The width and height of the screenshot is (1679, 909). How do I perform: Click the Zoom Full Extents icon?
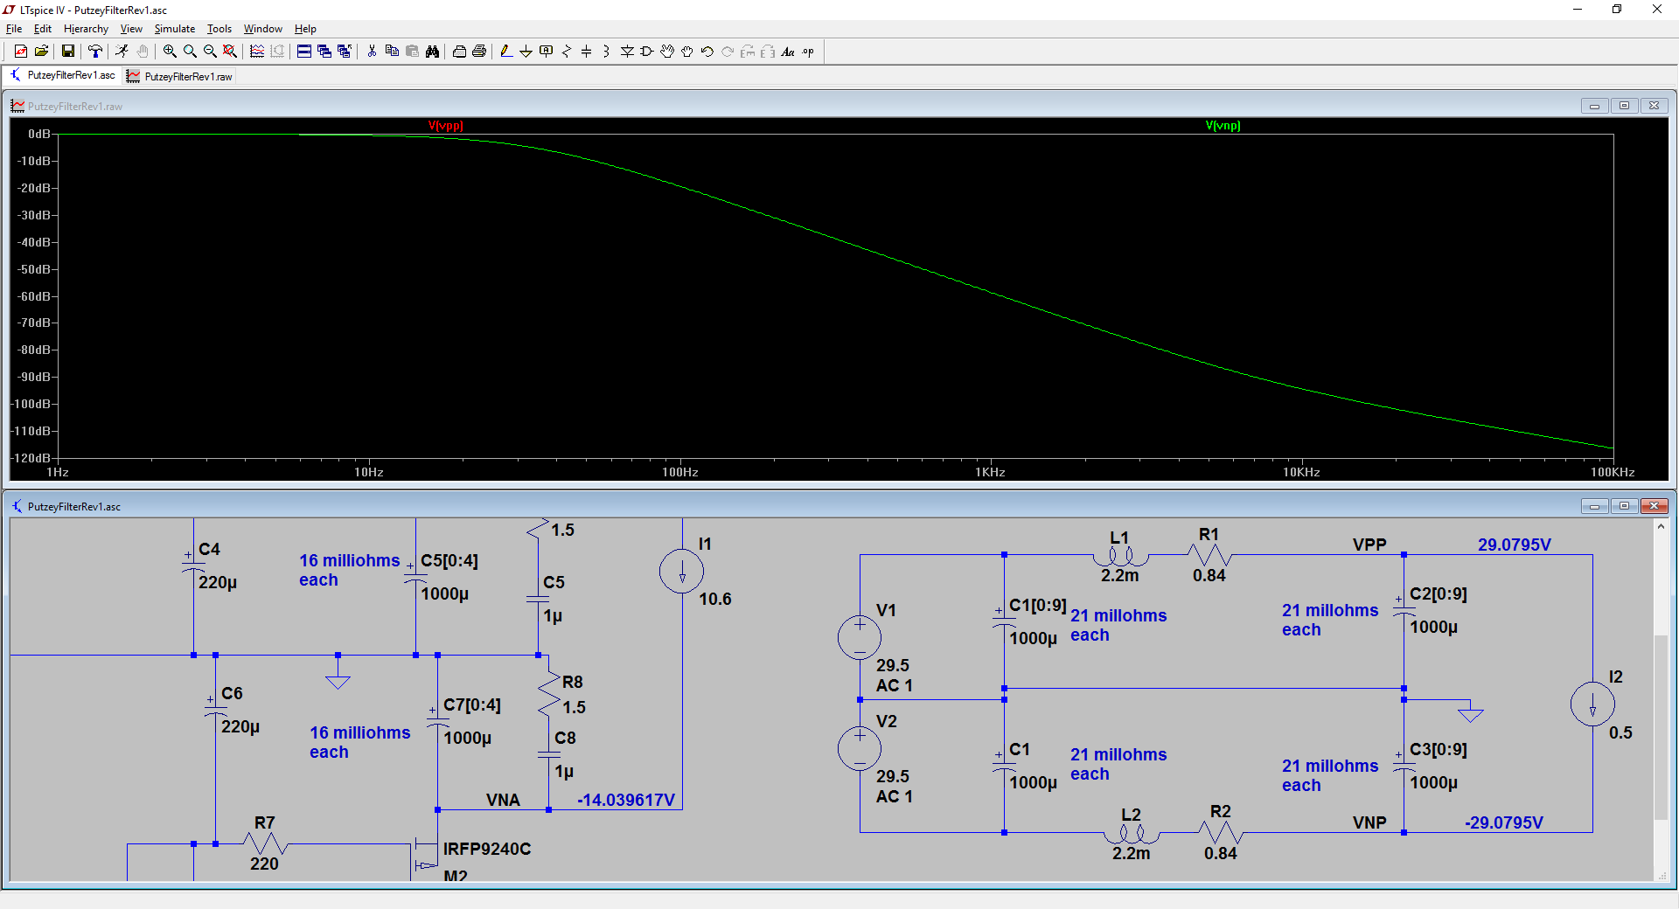(230, 52)
